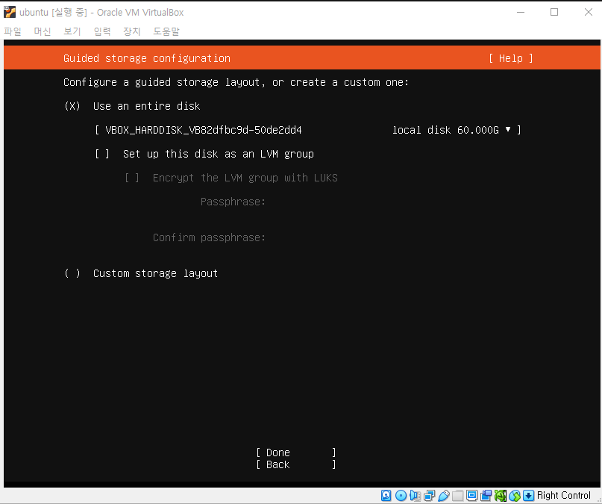Click the USB devices status icon
This screenshot has width=602, height=504.
pyautogui.click(x=443, y=496)
